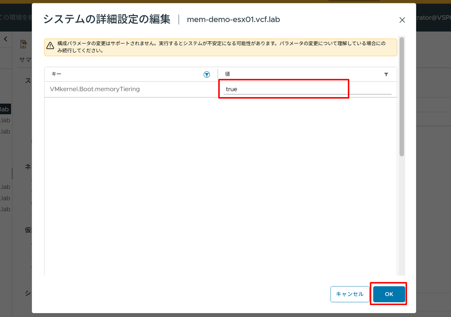Click the host icon with alert badge behind the dialog
This screenshot has width=451, height=317.
point(22,44)
